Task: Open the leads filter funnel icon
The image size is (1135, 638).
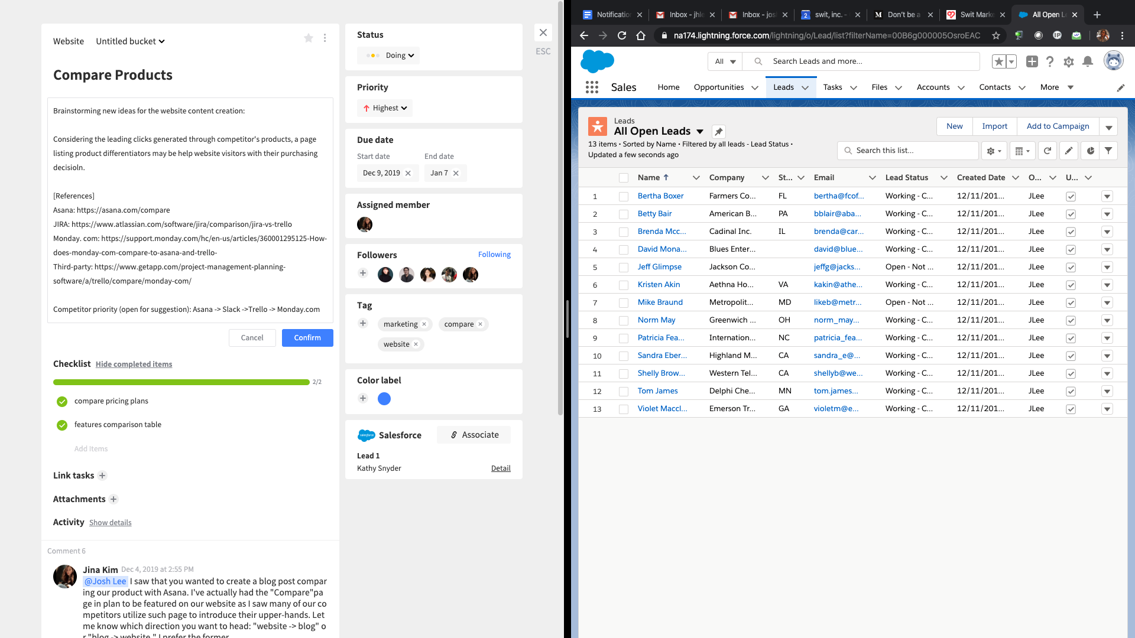Action: point(1108,151)
